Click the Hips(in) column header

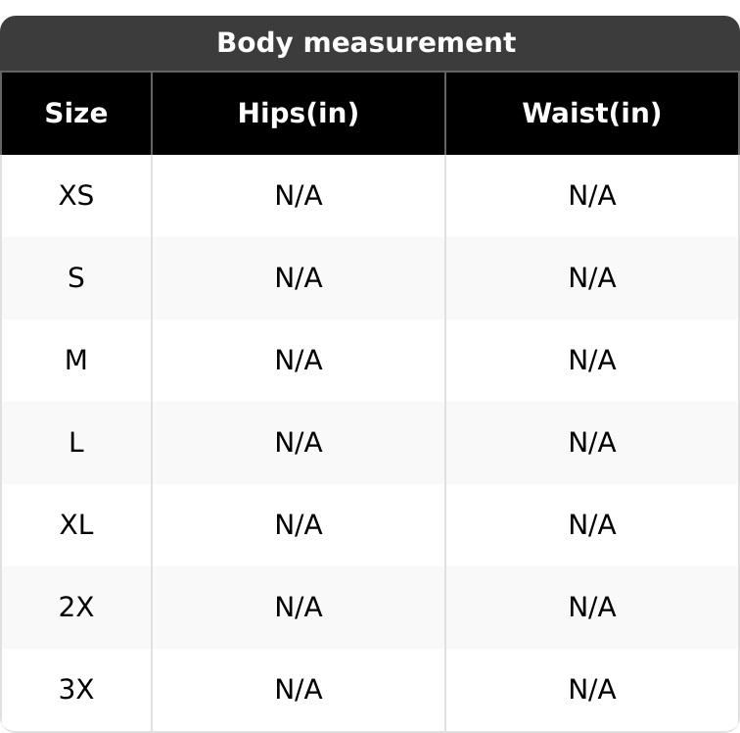[299, 114]
